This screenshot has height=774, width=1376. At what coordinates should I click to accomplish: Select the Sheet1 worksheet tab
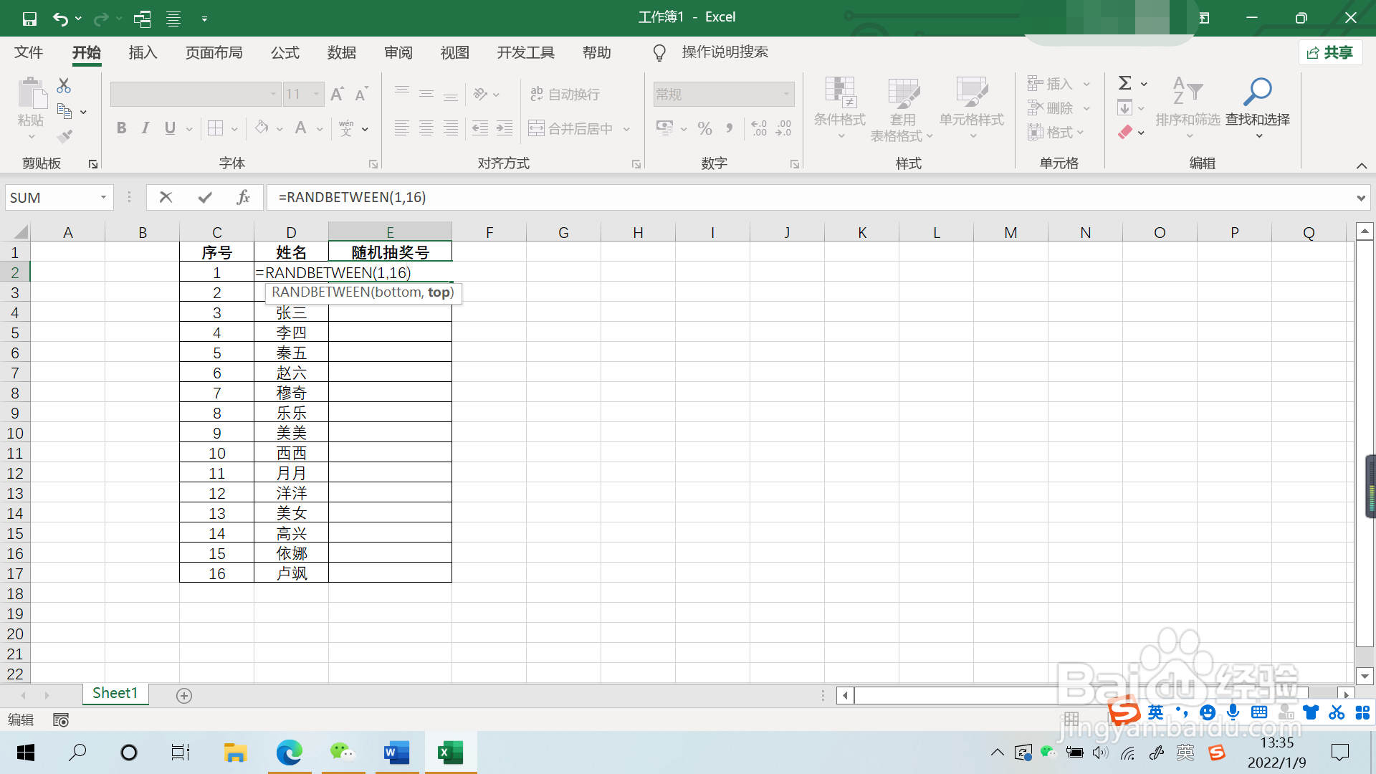coord(115,693)
